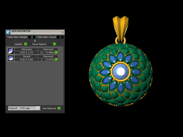This screenshot has height=137, width=183.
Task: Click the Total Gem Weight label
Action: (17, 37)
